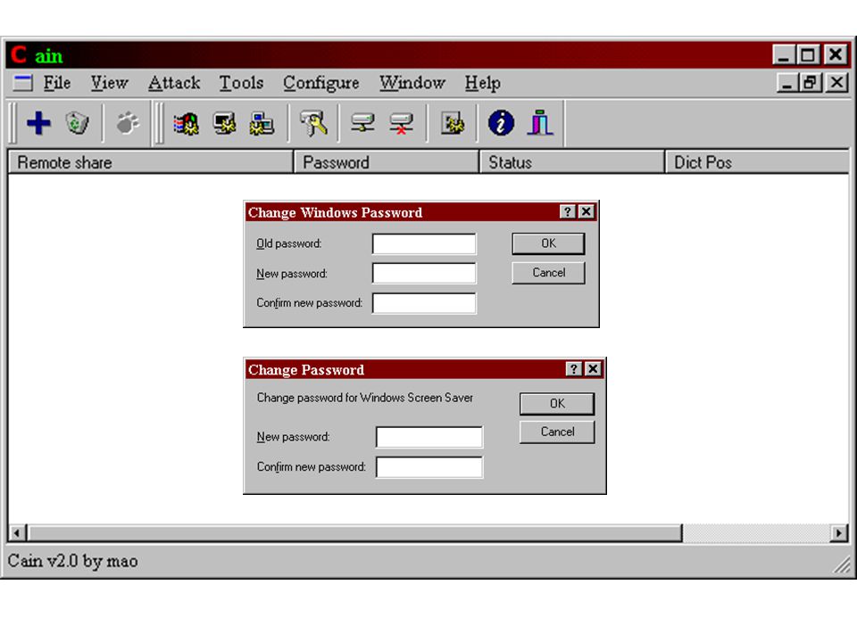Image resolution: width=857 pixels, height=642 pixels.
Task: Click the connect network drive icon
Action: [x=363, y=123]
